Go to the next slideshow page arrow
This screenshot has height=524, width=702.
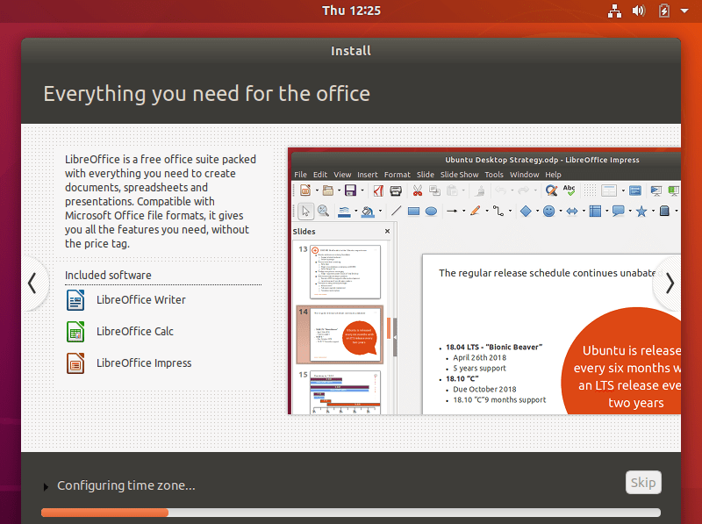[670, 284]
